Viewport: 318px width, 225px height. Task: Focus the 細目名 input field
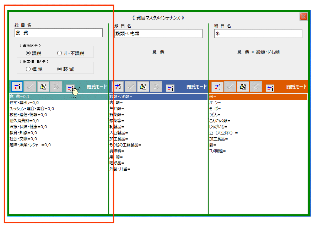(258, 34)
